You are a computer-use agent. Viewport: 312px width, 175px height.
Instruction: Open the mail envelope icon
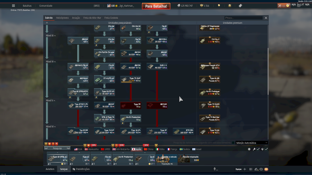pos(266,169)
